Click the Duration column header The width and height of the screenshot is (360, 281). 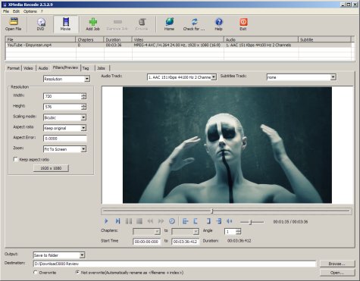click(x=117, y=39)
